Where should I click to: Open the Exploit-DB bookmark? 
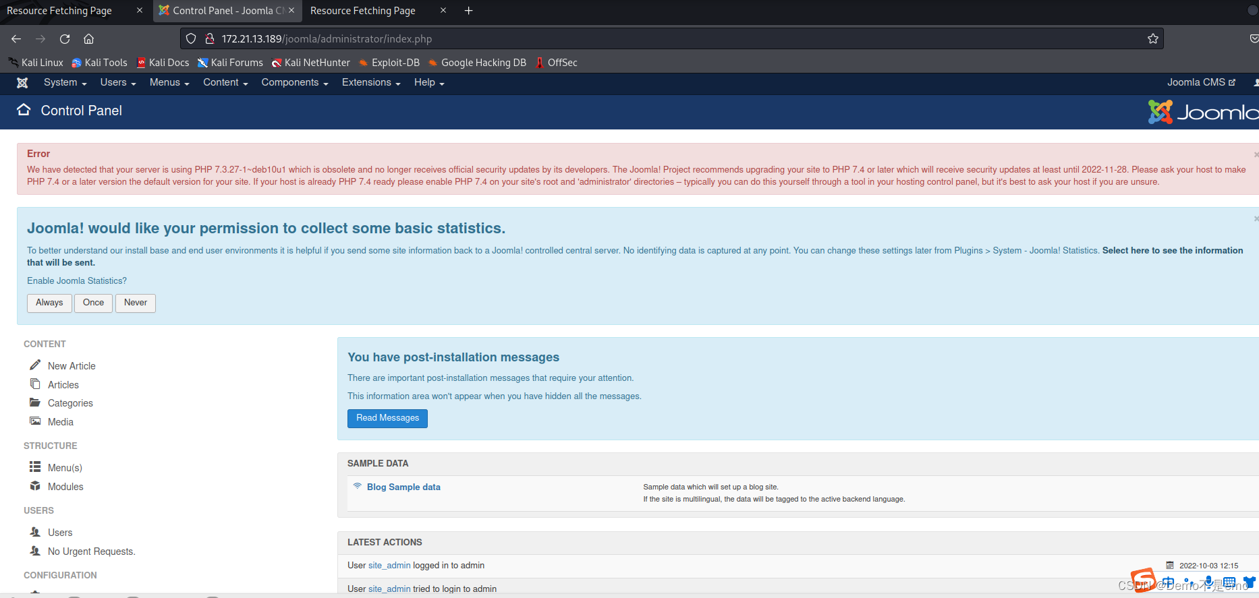pyautogui.click(x=389, y=63)
